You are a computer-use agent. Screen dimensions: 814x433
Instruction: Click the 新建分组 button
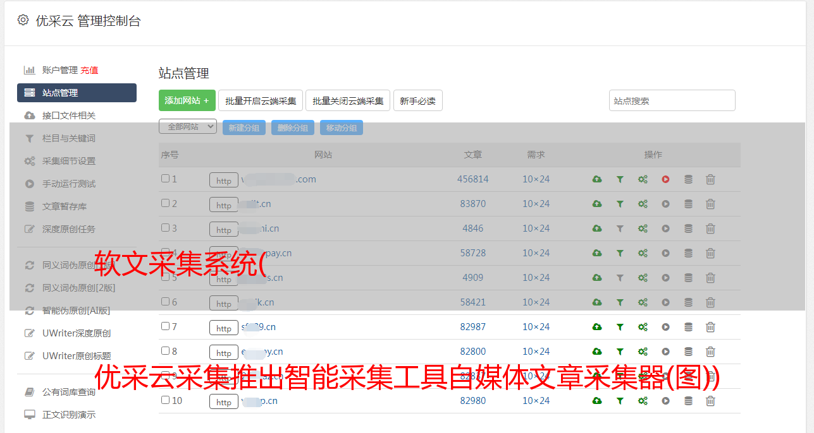(244, 128)
